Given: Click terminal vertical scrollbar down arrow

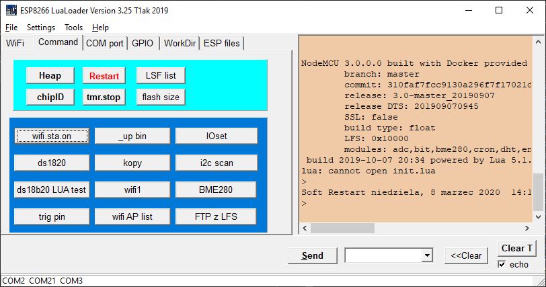Looking at the screenshot, I should (538, 216).
